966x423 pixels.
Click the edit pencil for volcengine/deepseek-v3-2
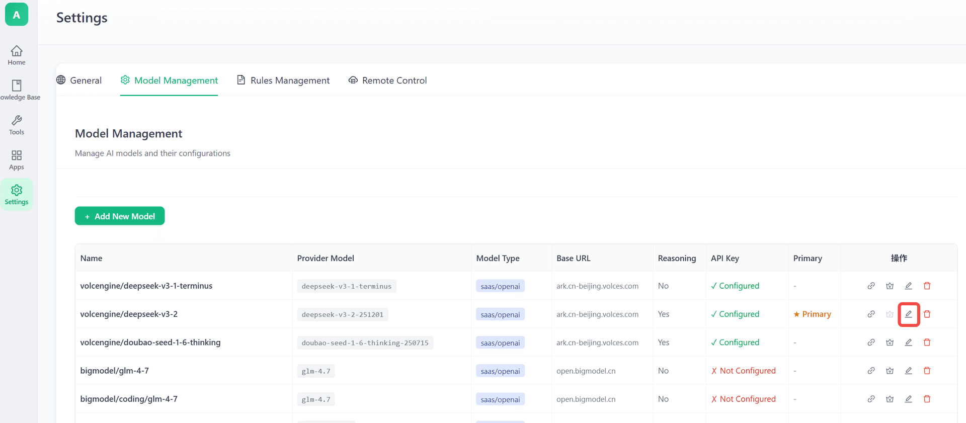(908, 314)
